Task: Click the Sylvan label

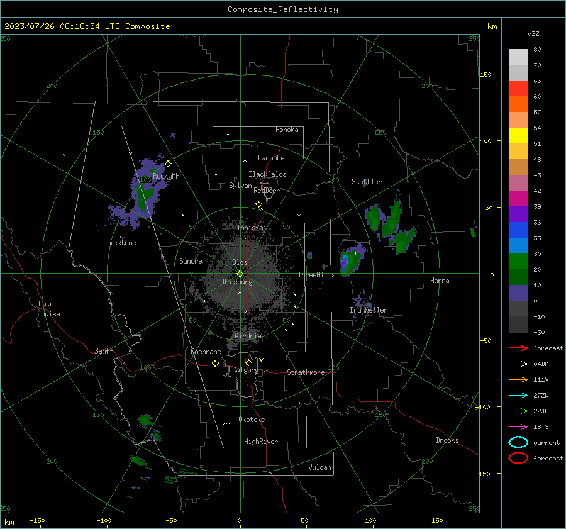Action: (x=240, y=186)
